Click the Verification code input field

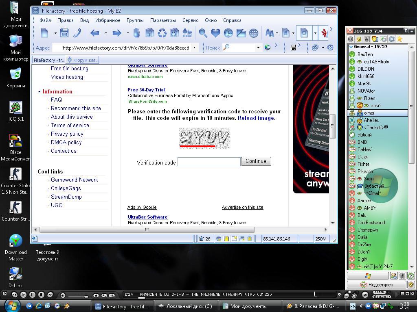click(x=209, y=162)
